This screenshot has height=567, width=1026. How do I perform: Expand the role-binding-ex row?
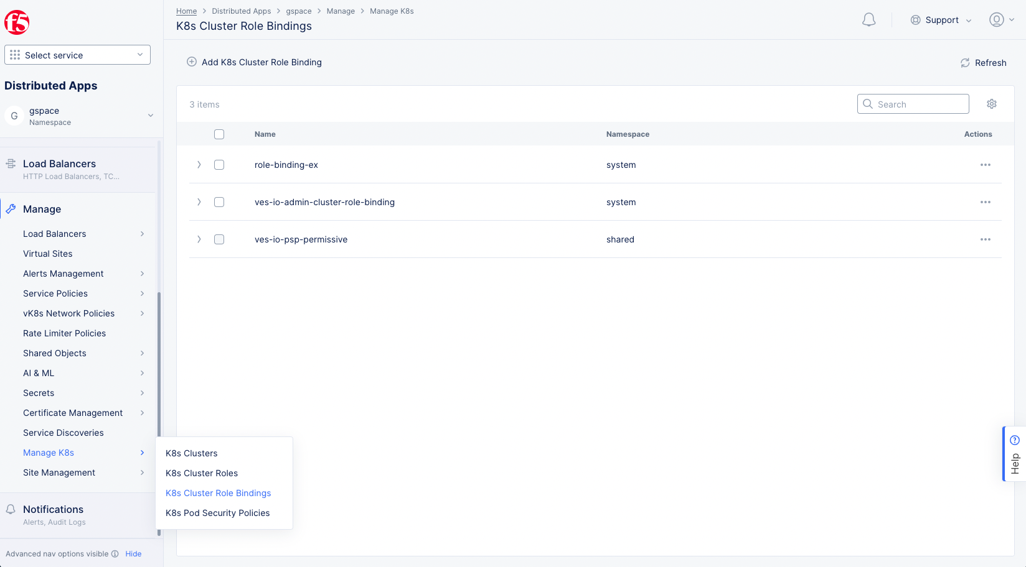click(199, 165)
